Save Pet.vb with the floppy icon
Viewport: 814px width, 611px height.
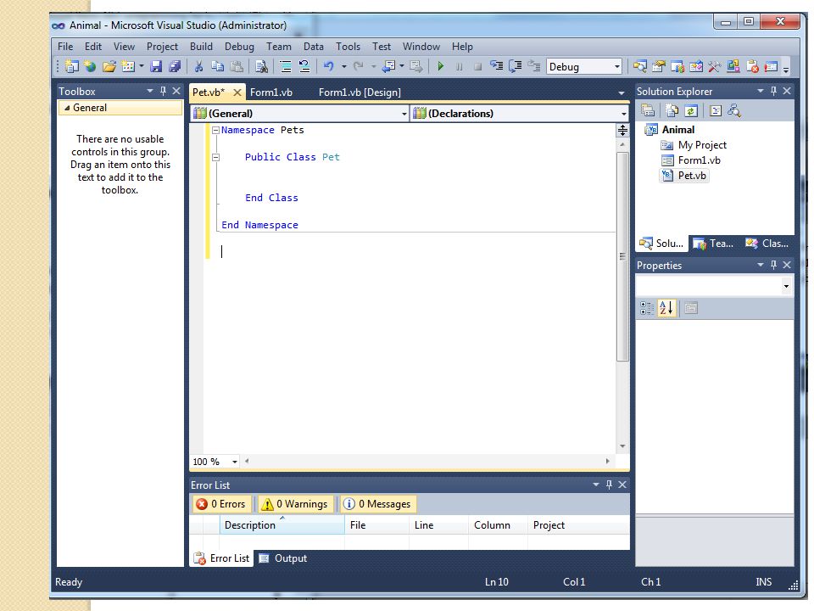coord(156,66)
